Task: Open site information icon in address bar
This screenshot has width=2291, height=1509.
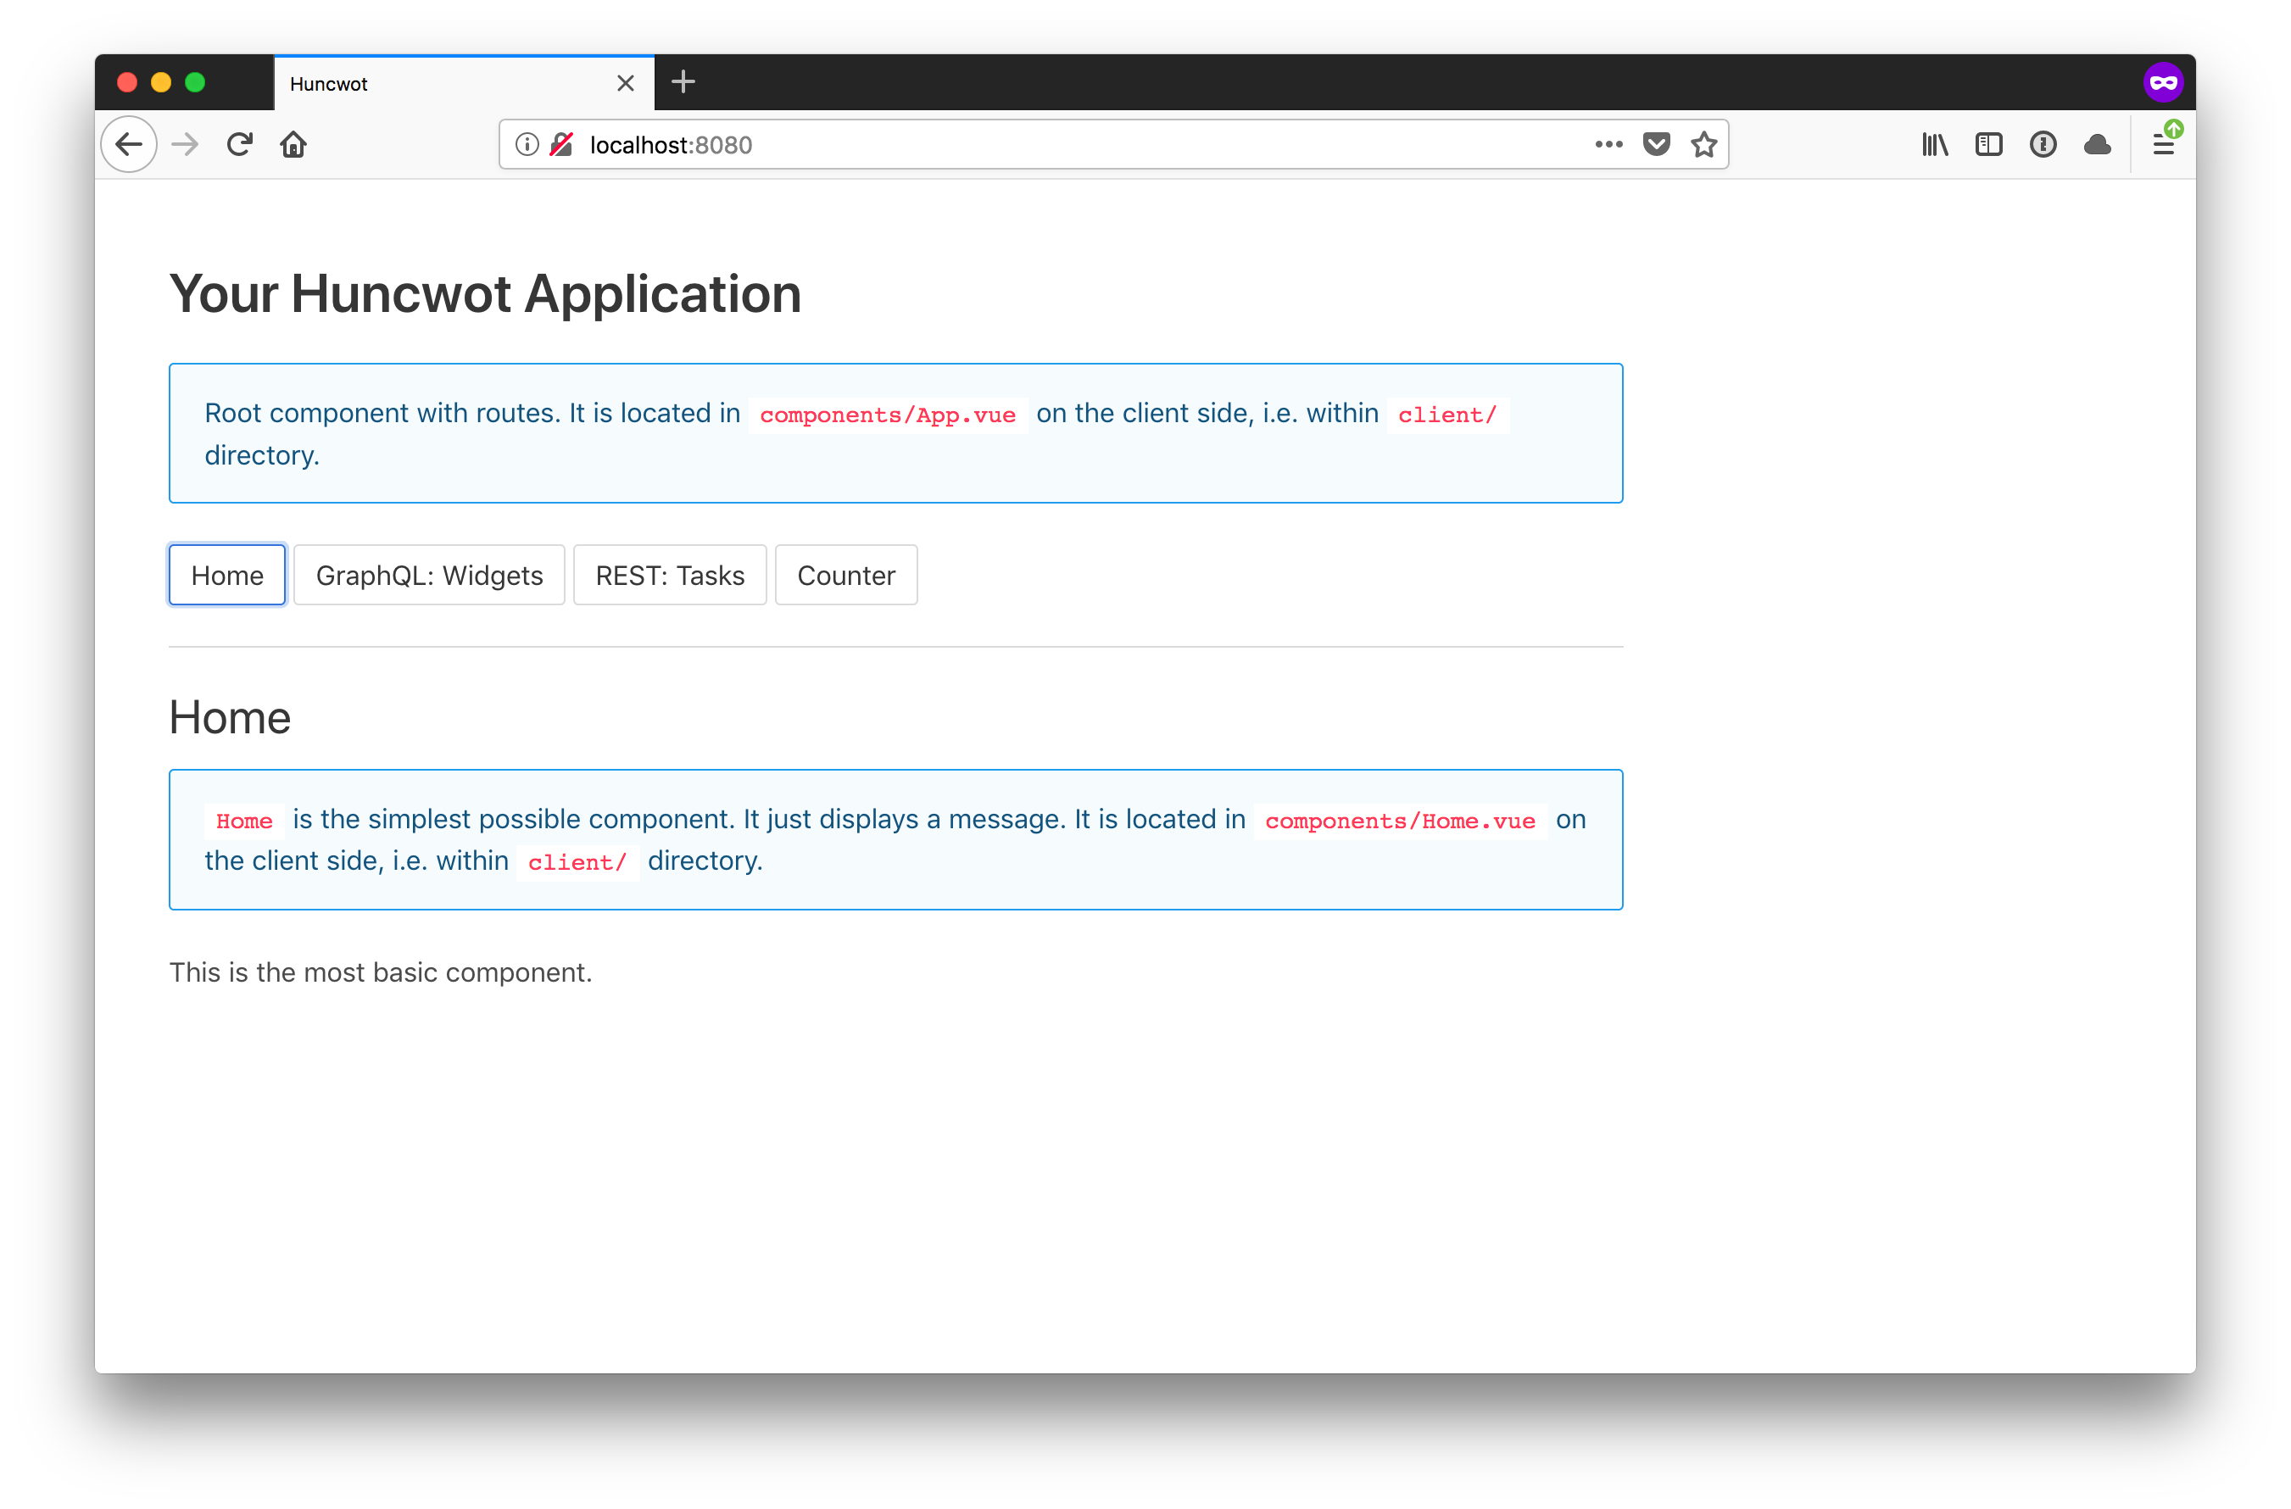Action: 527,144
